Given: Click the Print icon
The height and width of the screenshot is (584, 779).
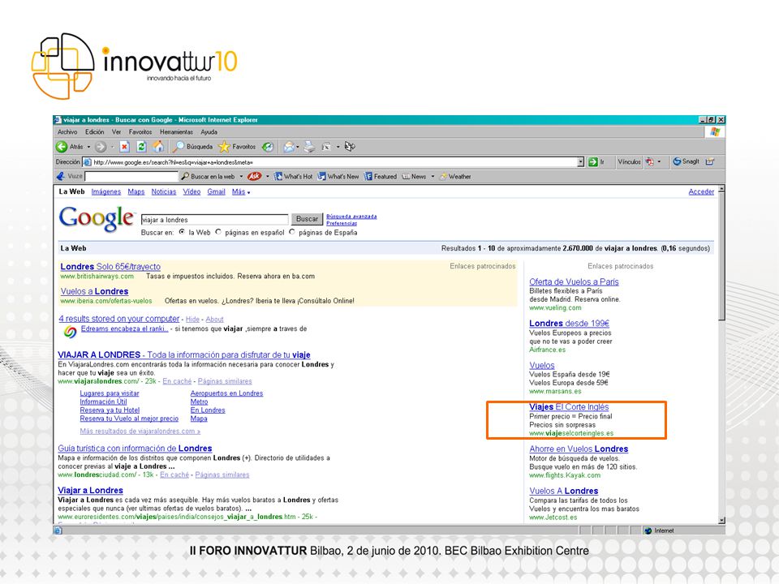Looking at the screenshot, I should (x=309, y=147).
